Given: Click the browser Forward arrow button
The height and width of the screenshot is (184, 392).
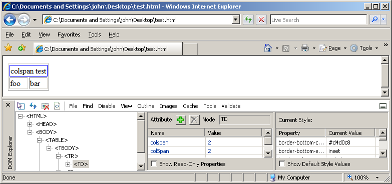Looking at the screenshot, I should (x=24, y=20).
